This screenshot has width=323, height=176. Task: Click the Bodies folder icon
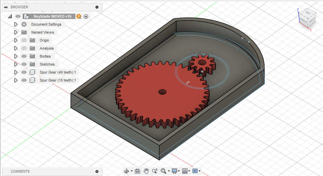click(32, 56)
